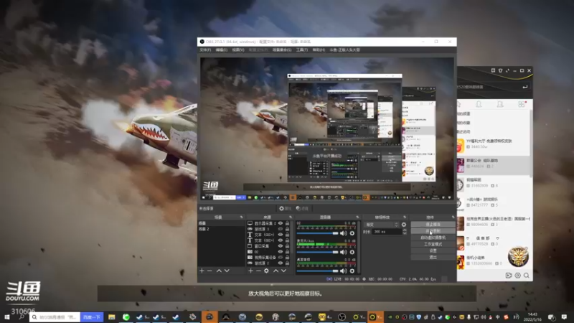The height and width of the screenshot is (323, 574).
Task: Undock the 转场特效 panel using its header icon
Action: click(405, 217)
